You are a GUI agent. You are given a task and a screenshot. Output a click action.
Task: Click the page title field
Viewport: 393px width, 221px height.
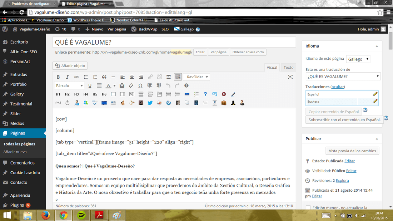pyautogui.click(x=174, y=42)
